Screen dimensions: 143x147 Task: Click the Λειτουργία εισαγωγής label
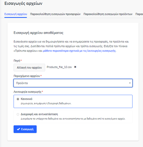27,92
